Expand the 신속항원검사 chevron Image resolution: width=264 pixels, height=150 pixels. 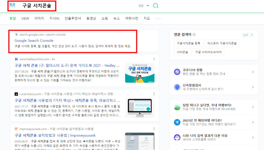(253, 87)
